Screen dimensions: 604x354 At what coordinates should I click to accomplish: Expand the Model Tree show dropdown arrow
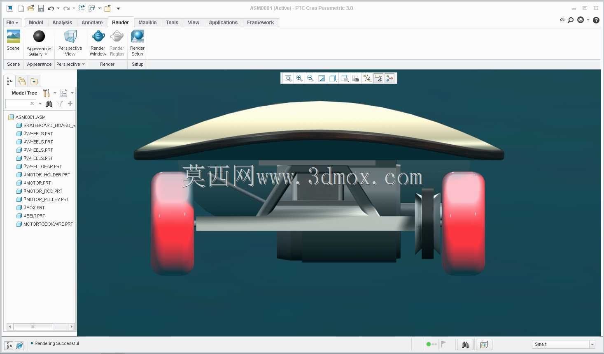point(72,93)
